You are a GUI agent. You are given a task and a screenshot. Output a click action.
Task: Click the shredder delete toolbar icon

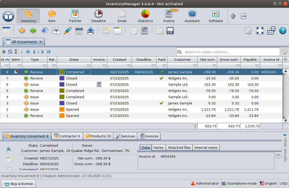pos(79,31)
